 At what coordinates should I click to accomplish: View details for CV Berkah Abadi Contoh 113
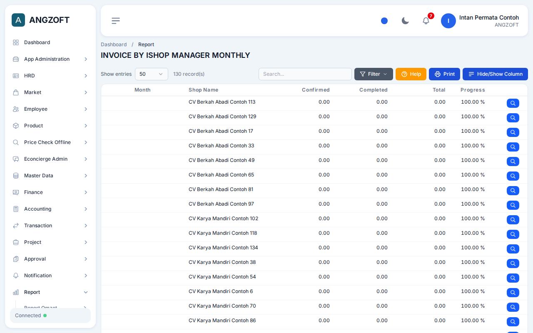pos(513,103)
